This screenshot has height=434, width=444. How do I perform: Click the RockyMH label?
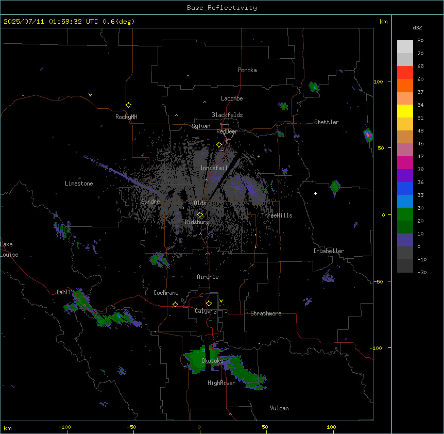coord(126,117)
